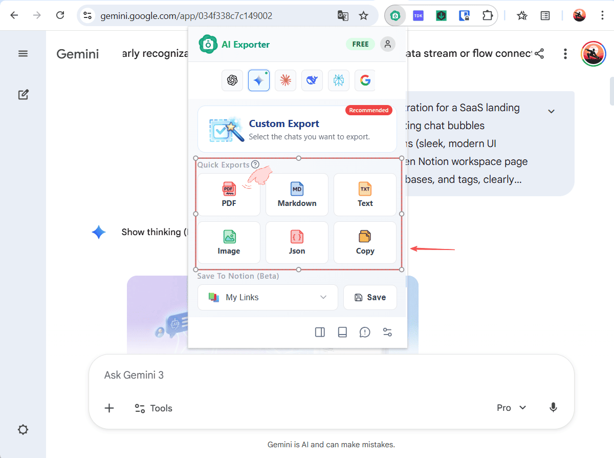
Task: Open the AI Exporter settings sliders icon
Action: click(387, 332)
